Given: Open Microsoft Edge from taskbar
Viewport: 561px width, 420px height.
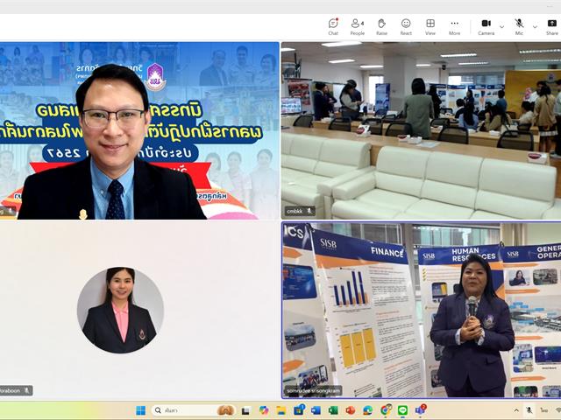Looking at the screenshot, I should coord(368,410).
